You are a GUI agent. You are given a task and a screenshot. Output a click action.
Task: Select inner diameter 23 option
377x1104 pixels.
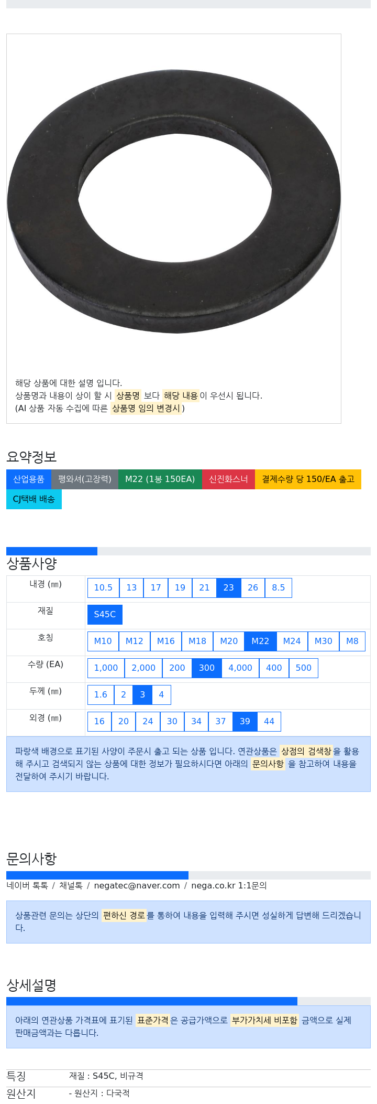[x=229, y=588]
